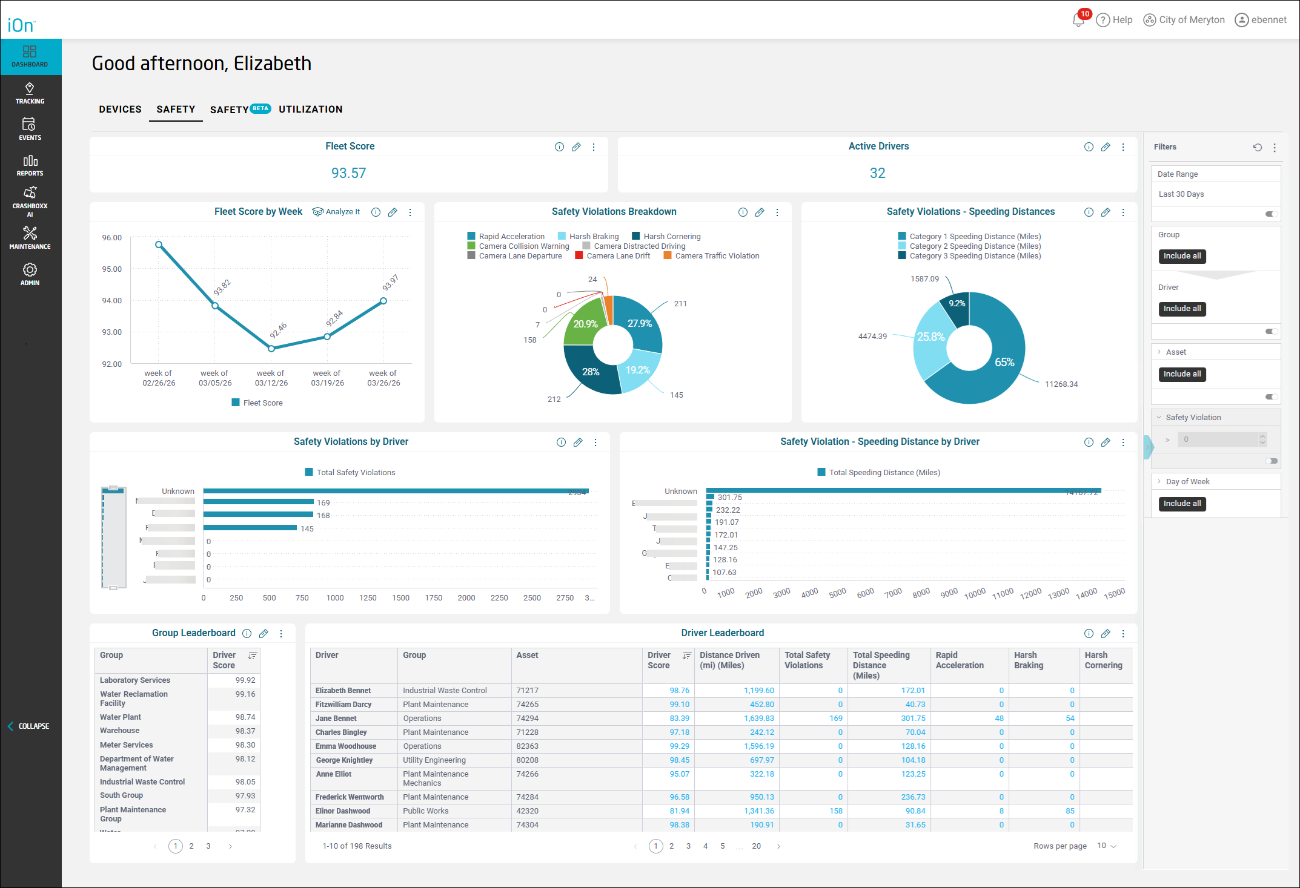This screenshot has width=1300, height=888.
Task: Open the CrashBoxx AI section
Action: [x=30, y=200]
